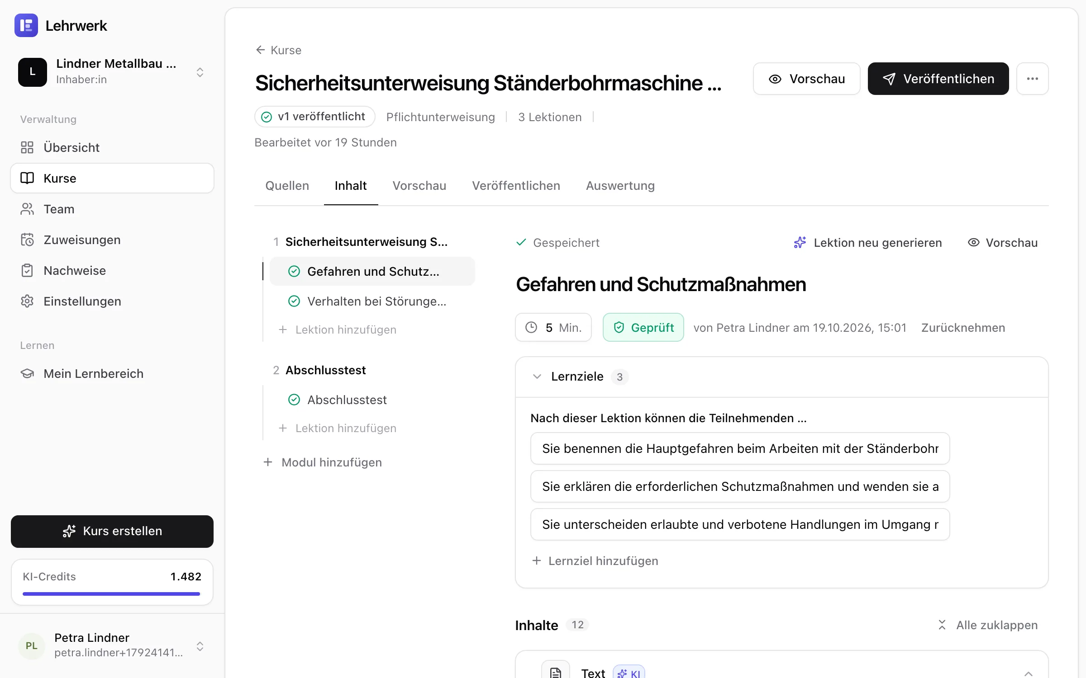Open Team in the sidebar
This screenshot has width=1086, height=678.
point(112,209)
